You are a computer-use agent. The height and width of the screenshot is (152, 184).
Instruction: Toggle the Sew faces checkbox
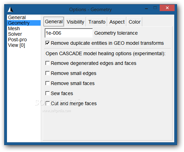click(x=48, y=93)
